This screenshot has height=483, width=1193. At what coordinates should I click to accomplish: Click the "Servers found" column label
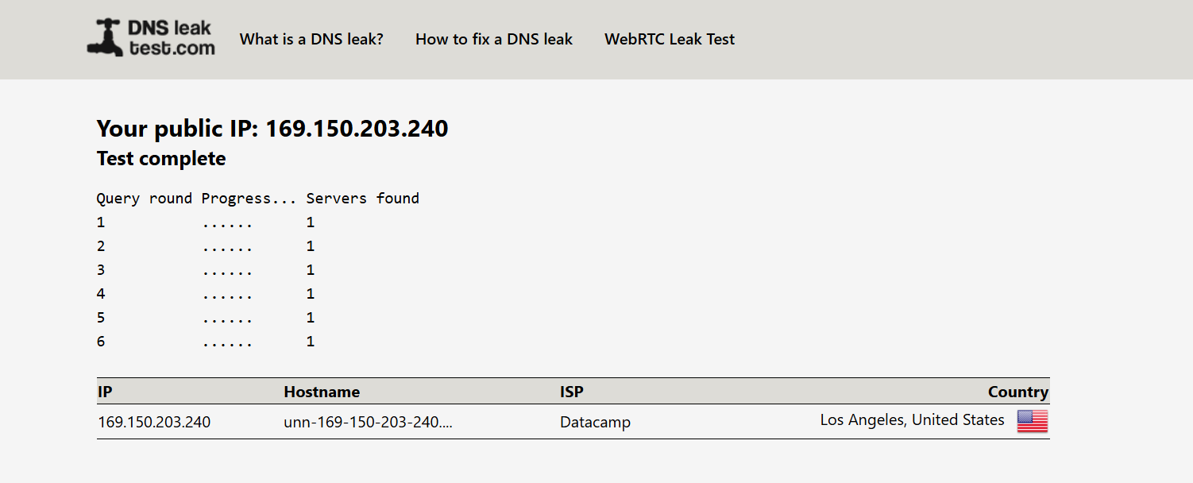[x=362, y=199]
